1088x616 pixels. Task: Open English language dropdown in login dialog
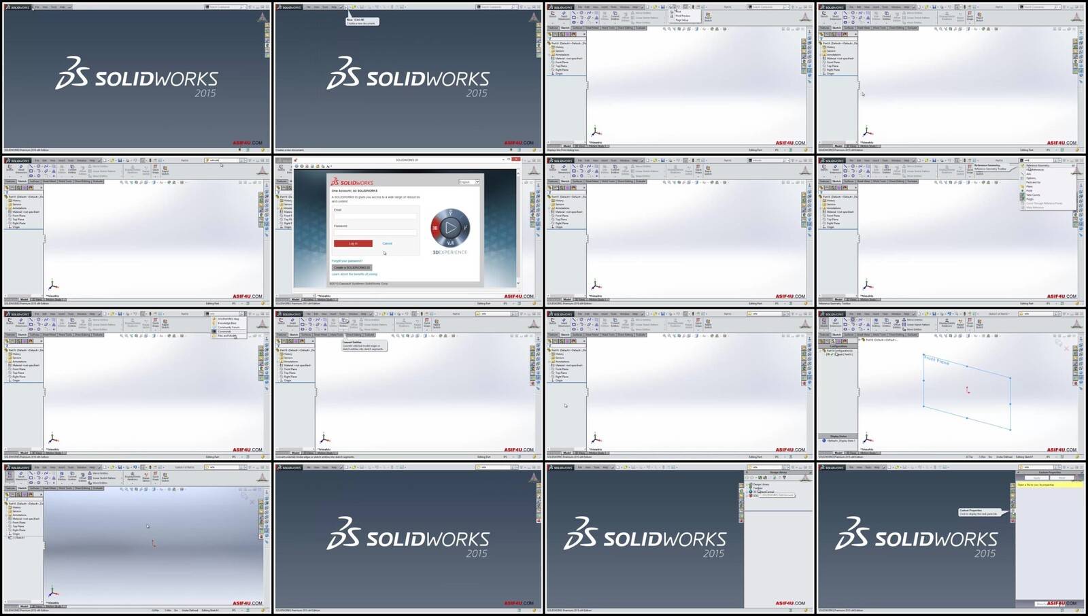coord(469,182)
